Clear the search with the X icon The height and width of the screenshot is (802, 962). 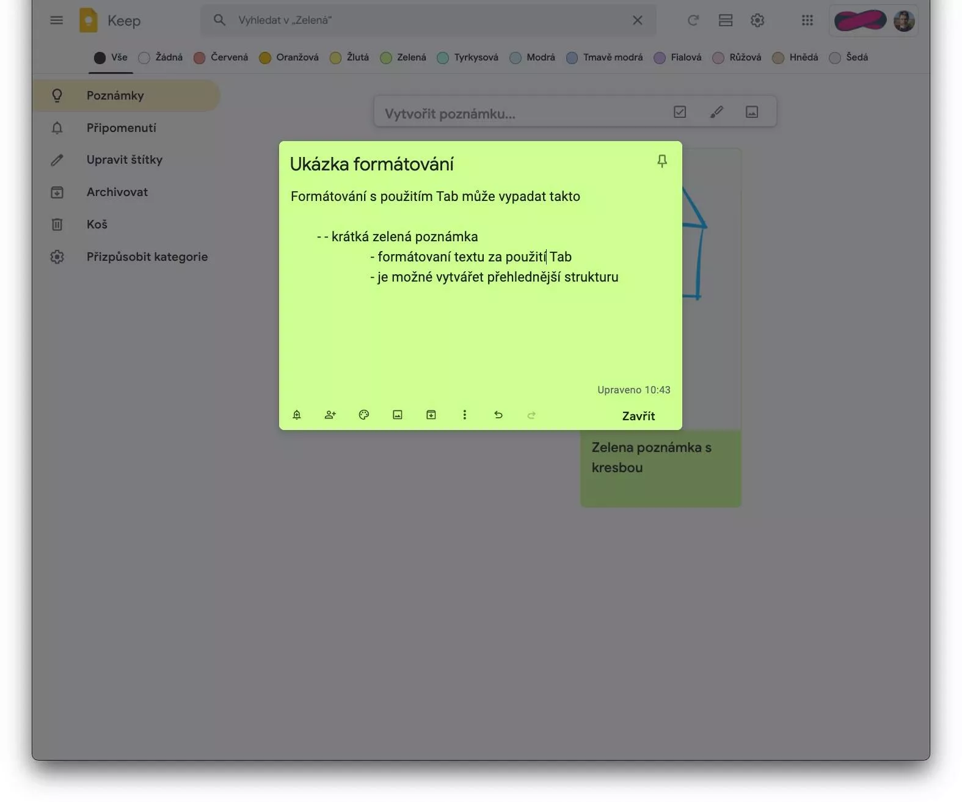point(638,20)
